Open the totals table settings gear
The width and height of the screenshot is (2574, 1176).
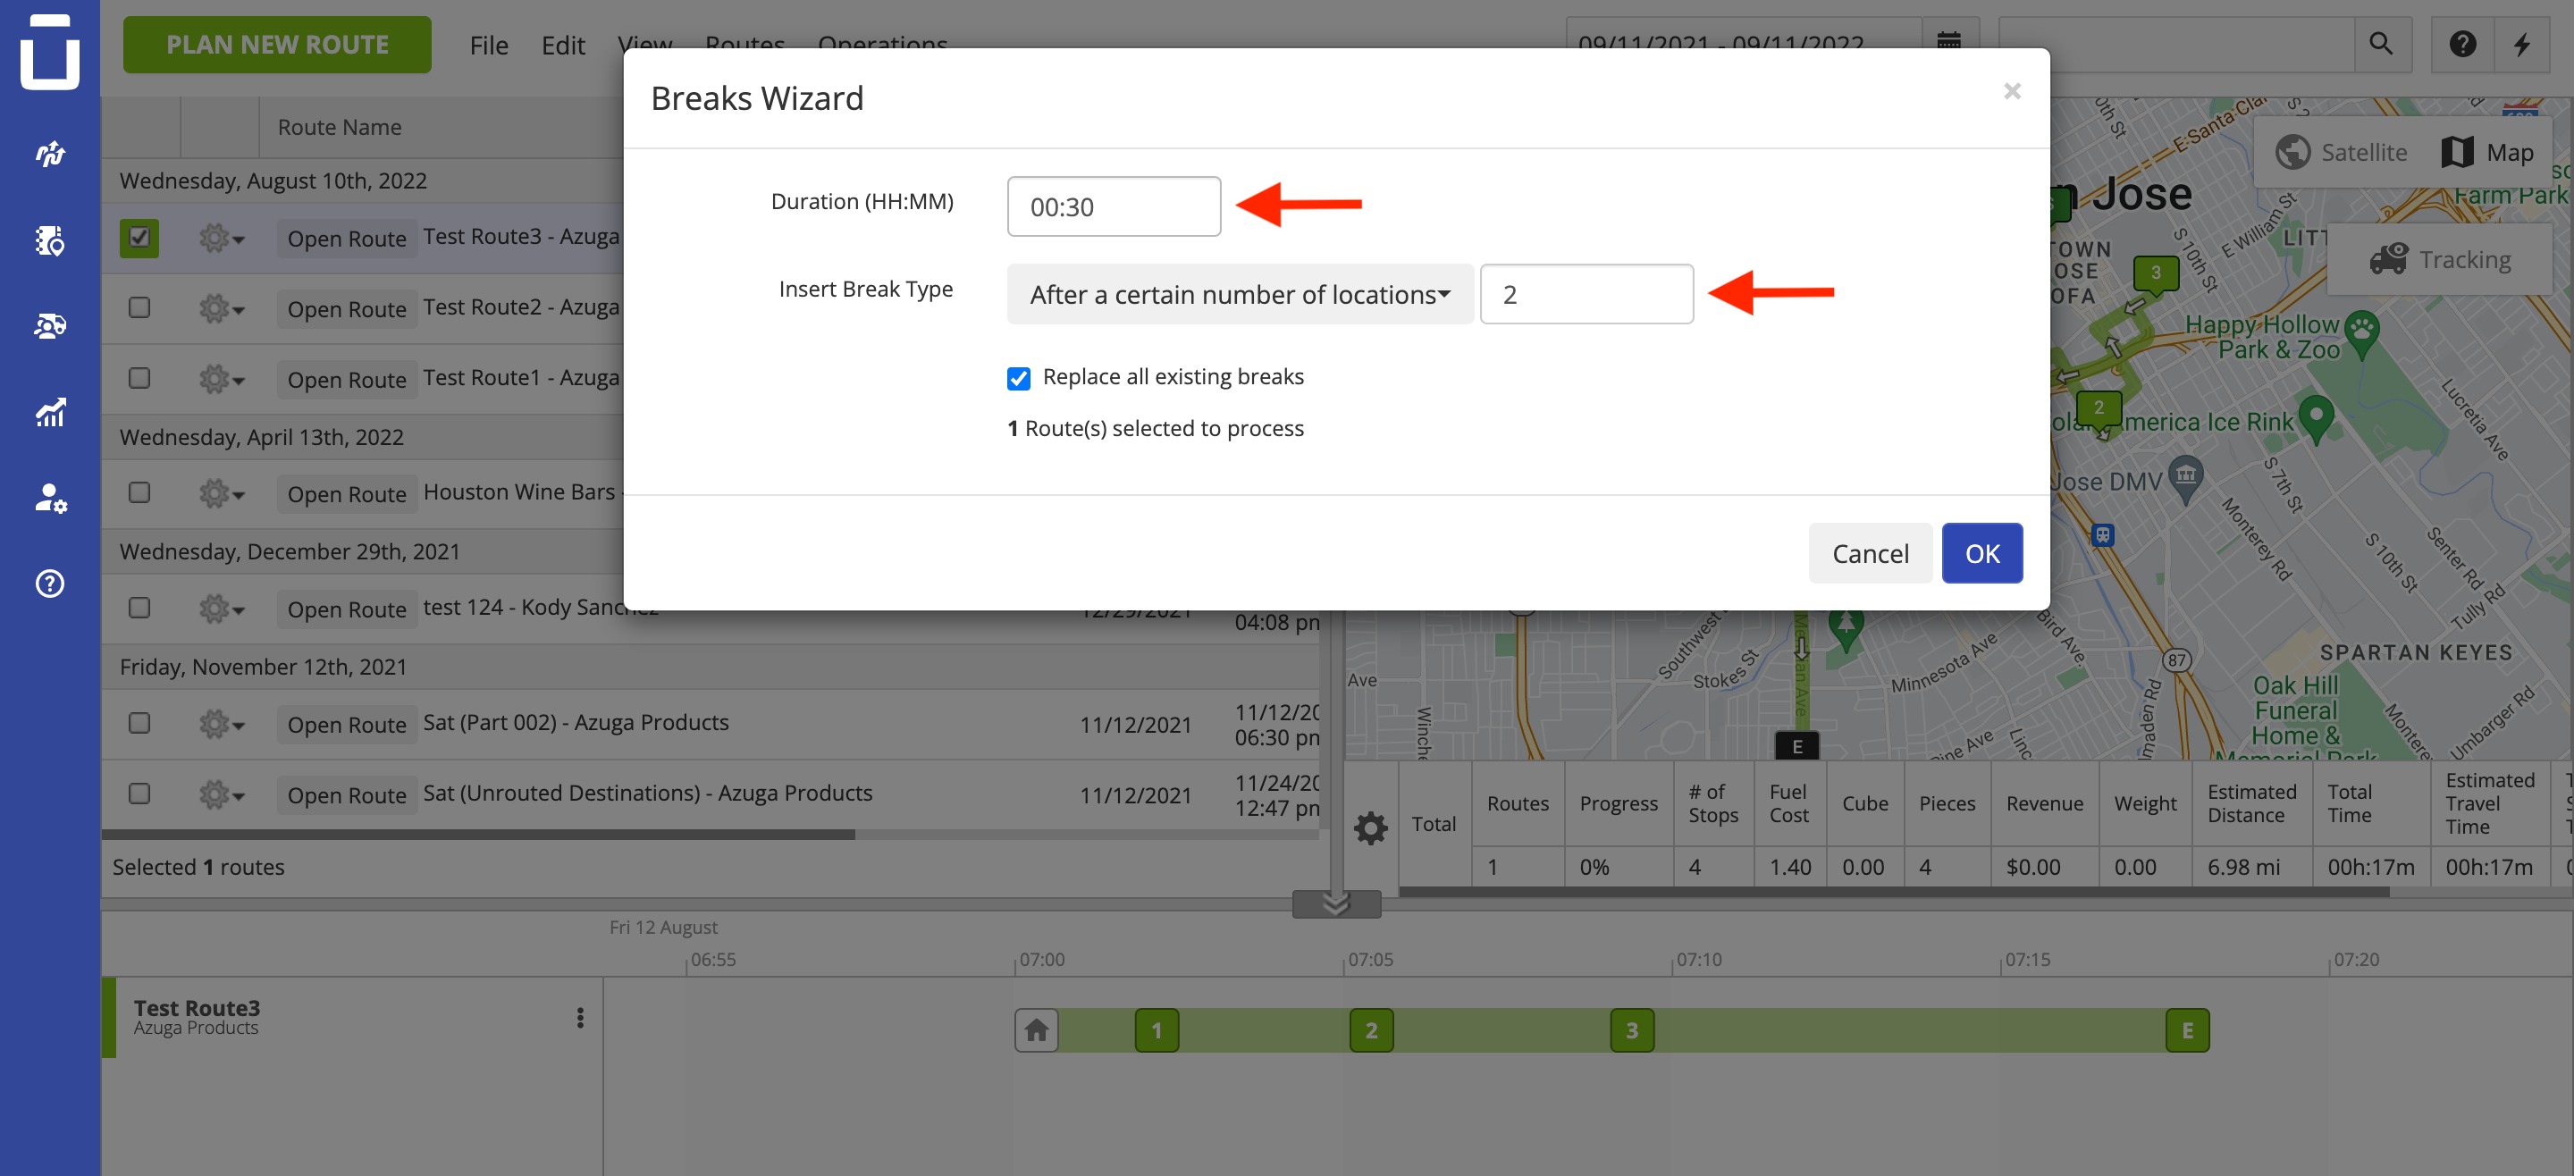(x=1371, y=827)
